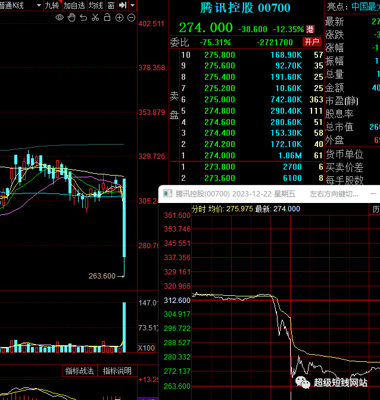
Task: Click the 委差 value -2721700
Action: click(275, 42)
